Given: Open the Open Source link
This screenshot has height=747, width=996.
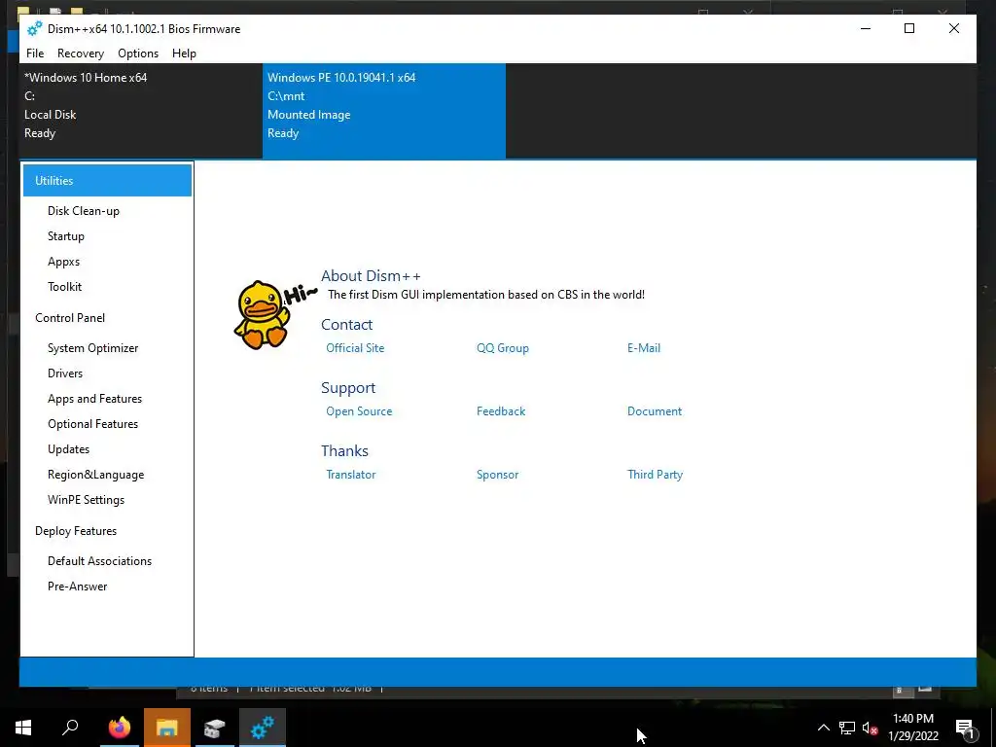Looking at the screenshot, I should pos(359,411).
